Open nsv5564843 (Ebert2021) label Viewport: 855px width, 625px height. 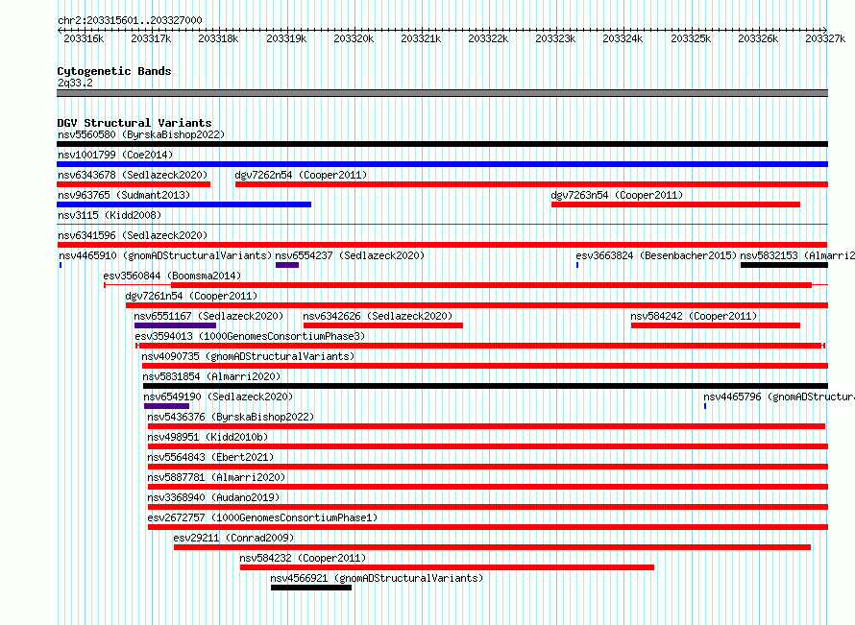point(210,457)
